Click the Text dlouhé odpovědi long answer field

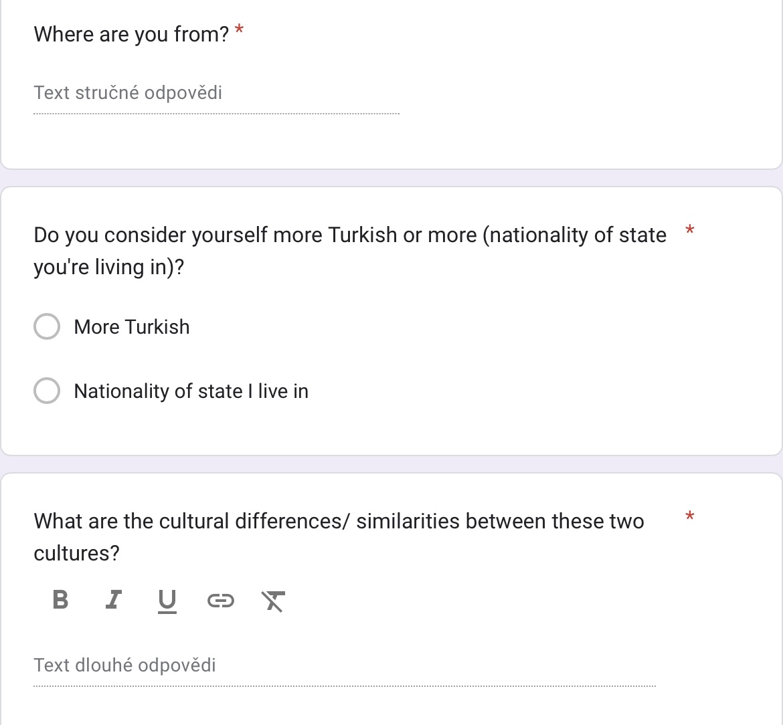(x=345, y=665)
